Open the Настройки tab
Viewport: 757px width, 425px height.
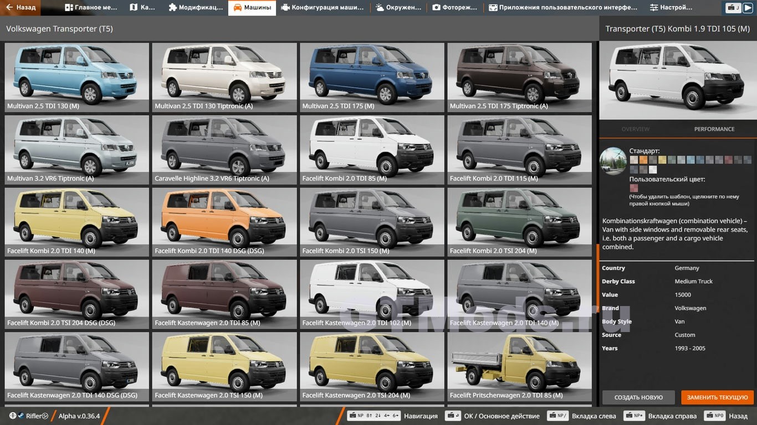[x=671, y=8]
